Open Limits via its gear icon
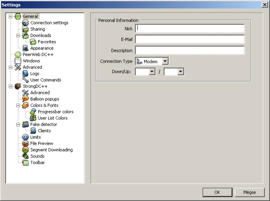Image resolution: width=270 pixels, height=201 pixels. [x=26, y=137]
